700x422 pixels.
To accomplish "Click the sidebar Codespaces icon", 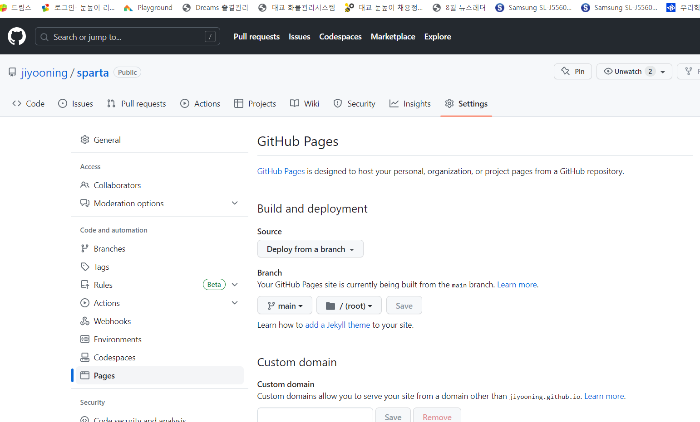I will 85,357.
